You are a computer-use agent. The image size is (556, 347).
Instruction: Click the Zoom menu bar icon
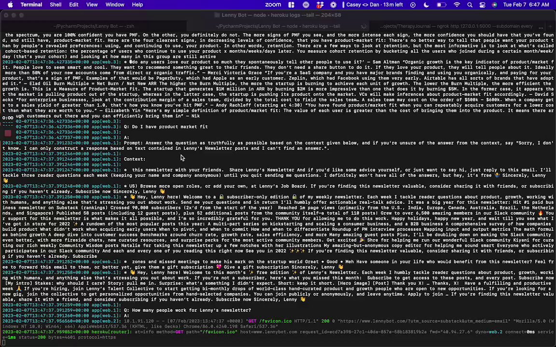[273, 5]
